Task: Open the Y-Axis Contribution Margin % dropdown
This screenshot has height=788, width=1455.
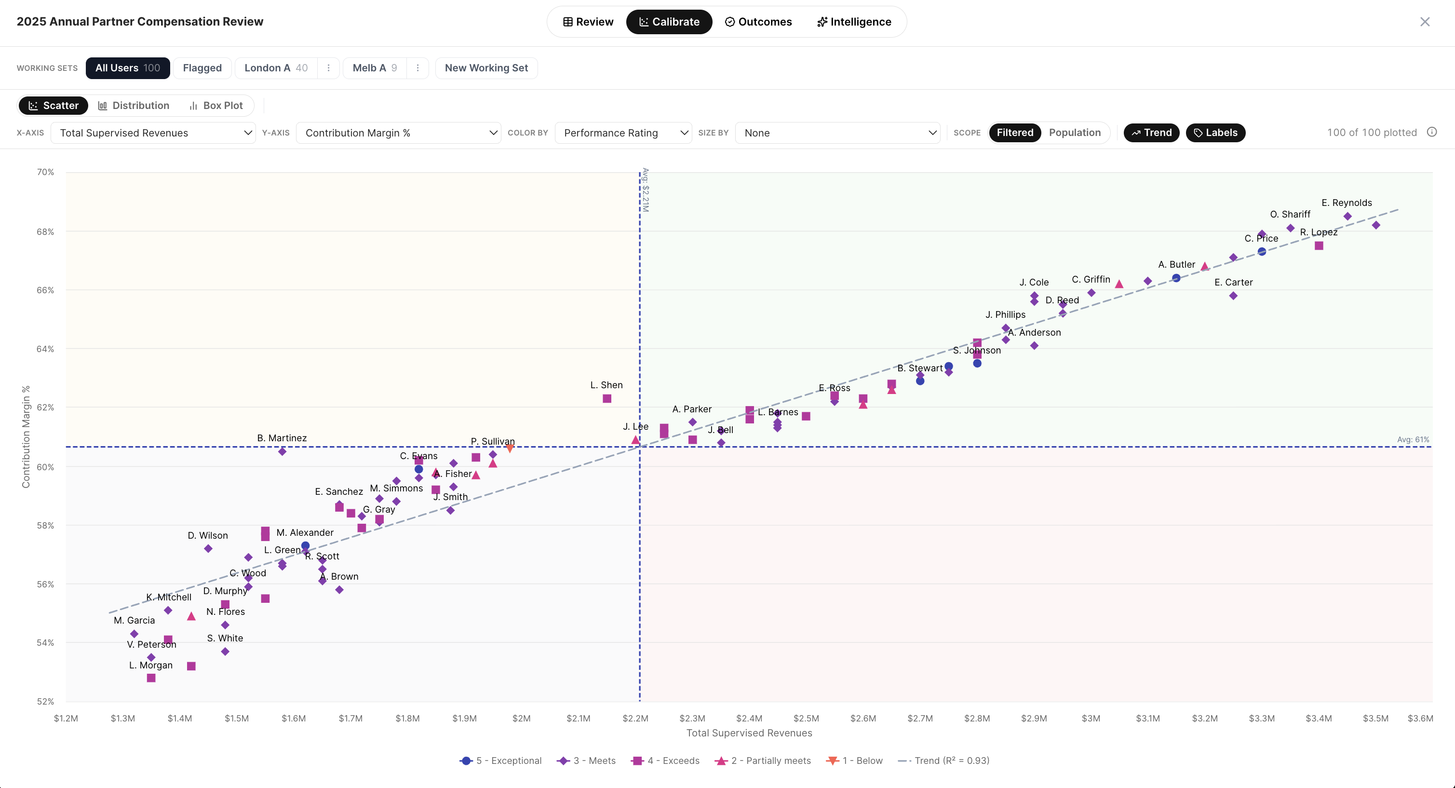Action: (398, 133)
